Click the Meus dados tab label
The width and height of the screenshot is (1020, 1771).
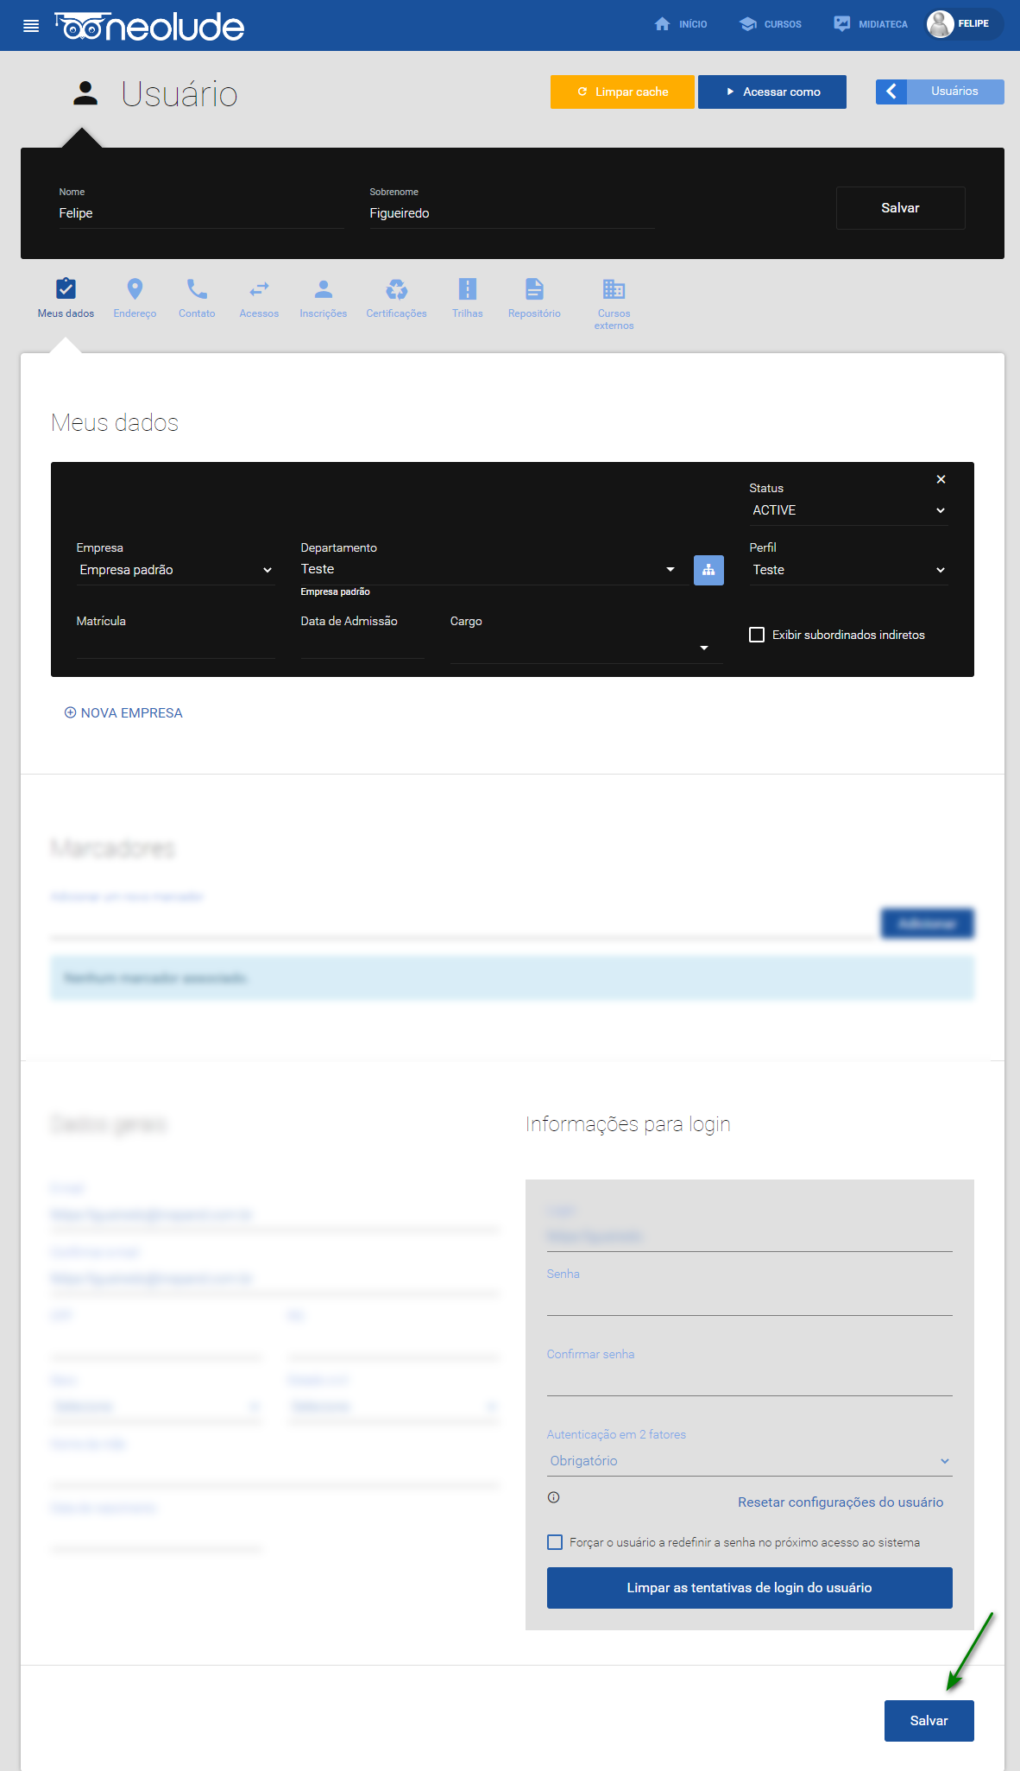coord(66,313)
